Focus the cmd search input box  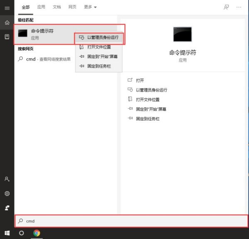tap(132, 221)
